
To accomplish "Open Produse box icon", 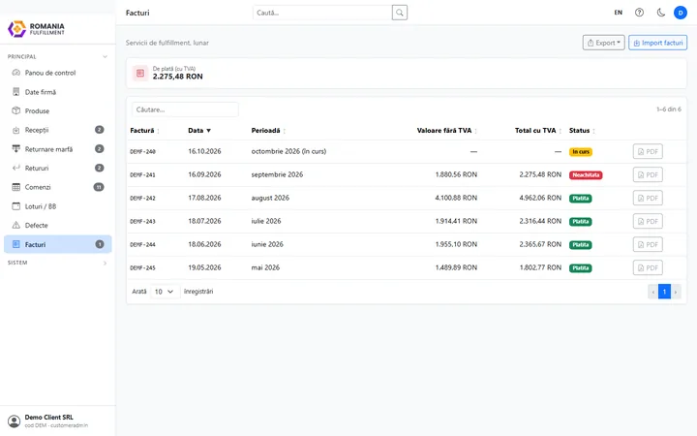I will pos(16,110).
